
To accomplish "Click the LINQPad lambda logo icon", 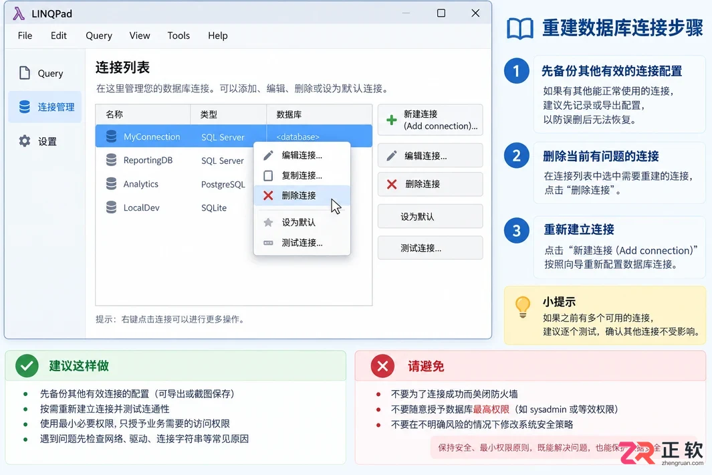I will pyautogui.click(x=19, y=13).
